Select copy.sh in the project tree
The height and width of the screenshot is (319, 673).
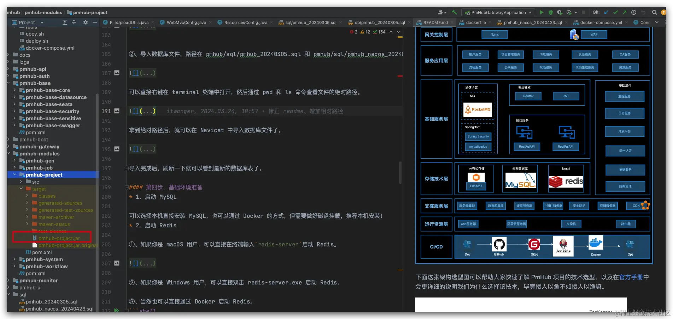35,34
